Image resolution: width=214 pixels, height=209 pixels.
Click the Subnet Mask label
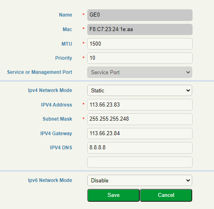click(x=57, y=119)
